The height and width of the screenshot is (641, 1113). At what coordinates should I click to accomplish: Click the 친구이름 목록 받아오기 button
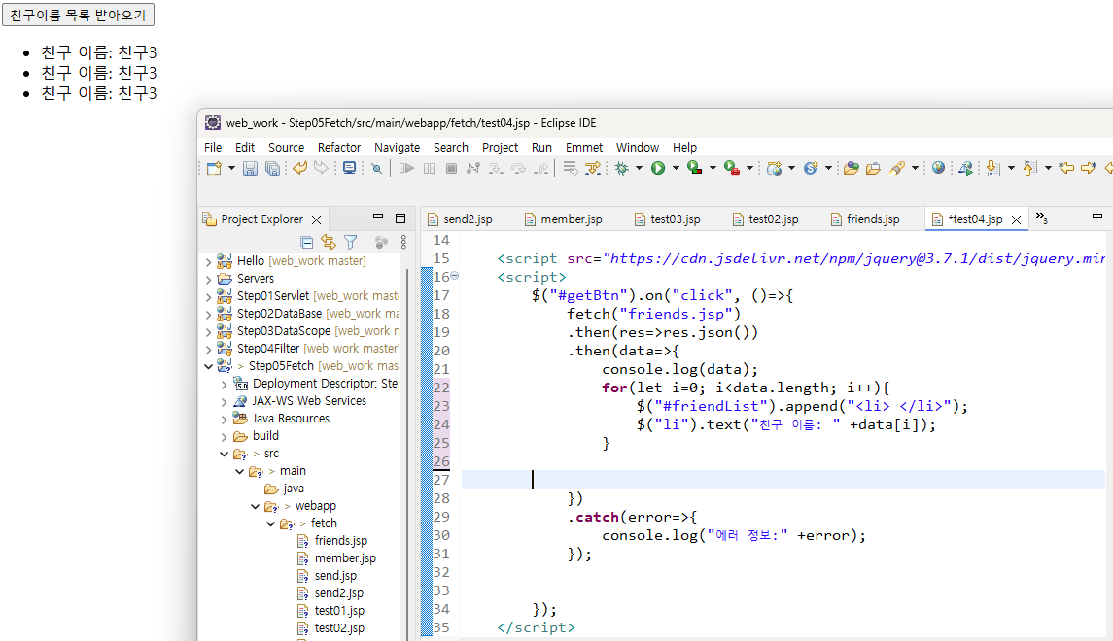coord(78,15)
